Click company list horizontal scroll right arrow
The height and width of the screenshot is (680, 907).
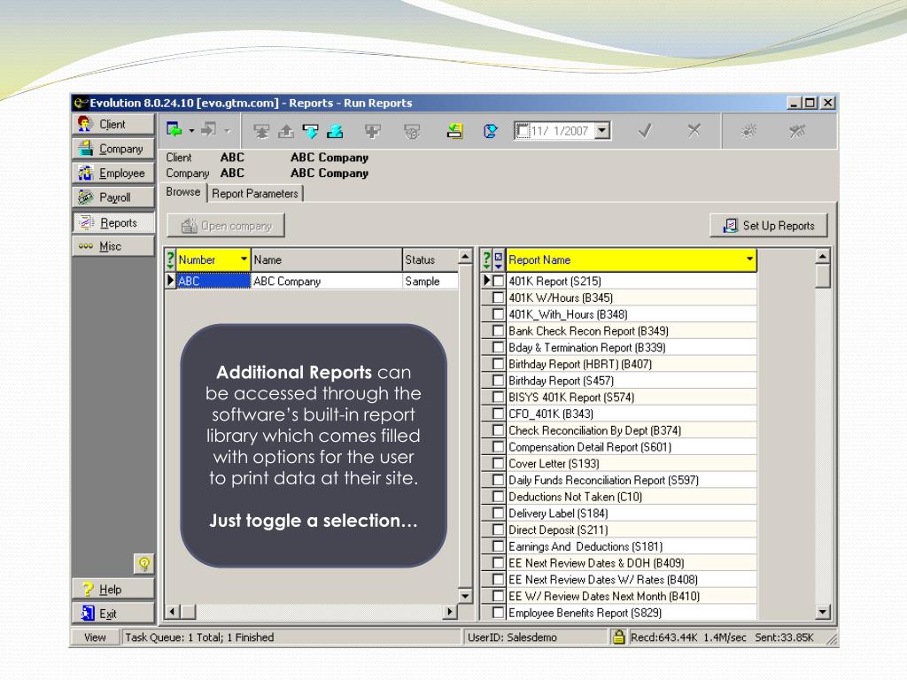click(x=450, y=611)
